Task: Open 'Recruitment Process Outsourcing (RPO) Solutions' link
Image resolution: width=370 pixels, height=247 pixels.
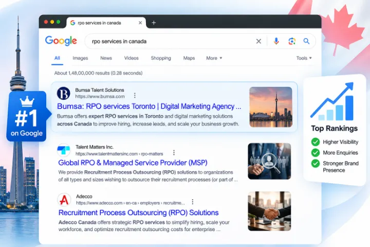Action: (x=139, y=213)
